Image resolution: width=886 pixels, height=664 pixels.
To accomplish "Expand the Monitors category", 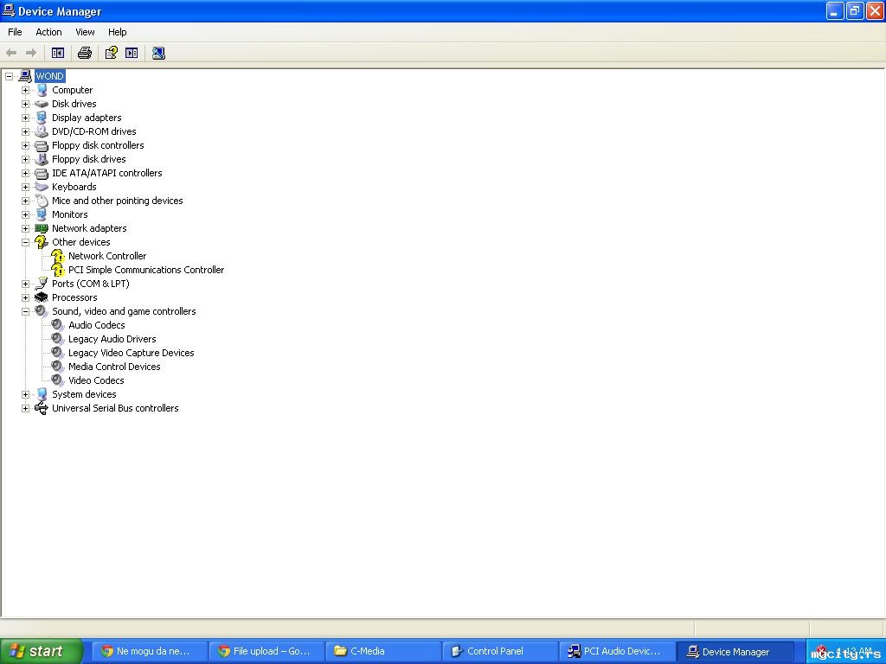I will point(25,214).
